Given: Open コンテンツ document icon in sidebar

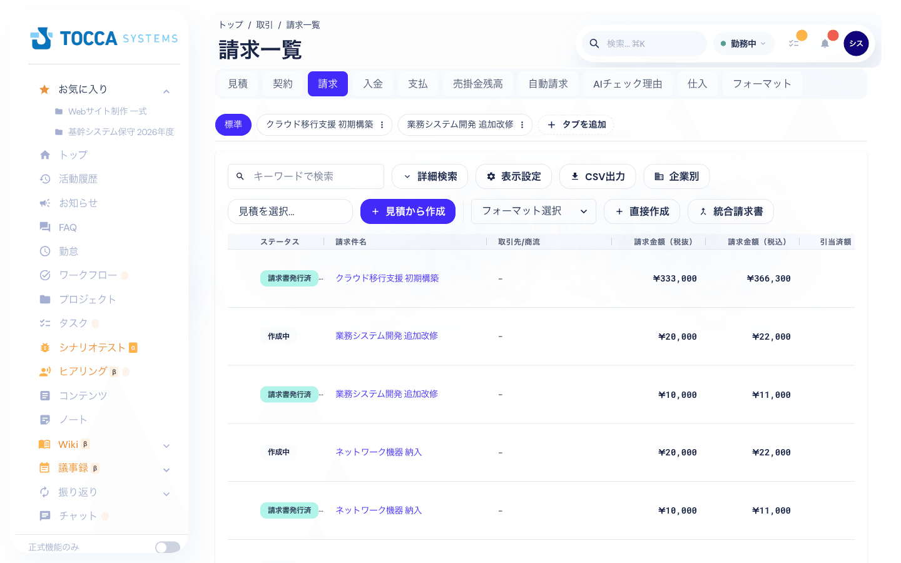Looking at the screenshot, I should coord(45,396).
